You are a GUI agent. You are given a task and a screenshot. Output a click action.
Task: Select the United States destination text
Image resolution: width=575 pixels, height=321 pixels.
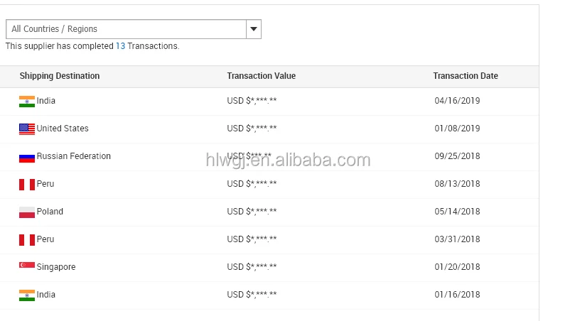63,129
